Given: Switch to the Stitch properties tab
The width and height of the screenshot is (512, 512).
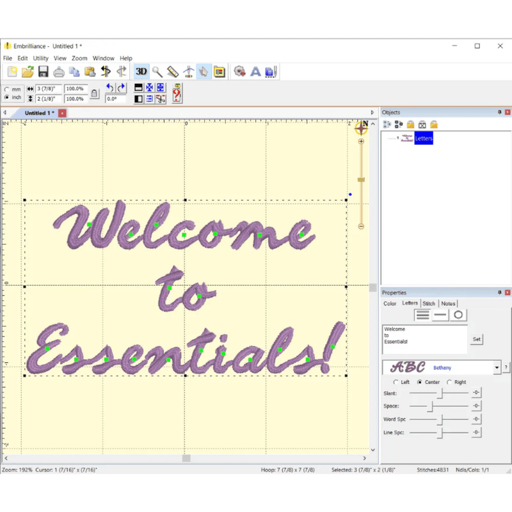Looking at the screenshot, I should (429, 303).
